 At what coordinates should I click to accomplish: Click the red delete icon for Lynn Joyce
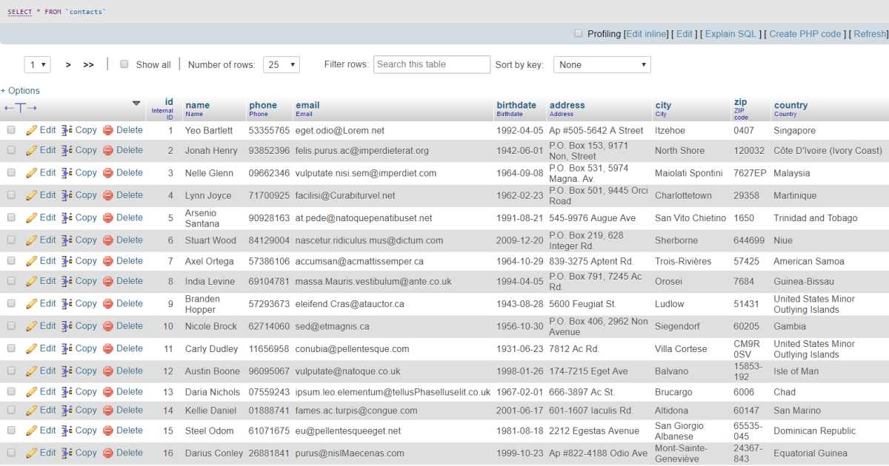coord(108,195)
